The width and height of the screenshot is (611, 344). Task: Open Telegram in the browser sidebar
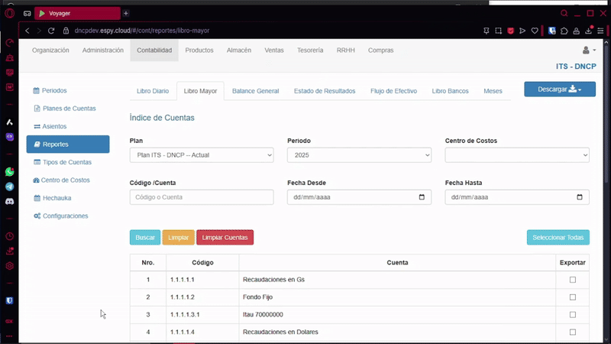coord(10,187)
